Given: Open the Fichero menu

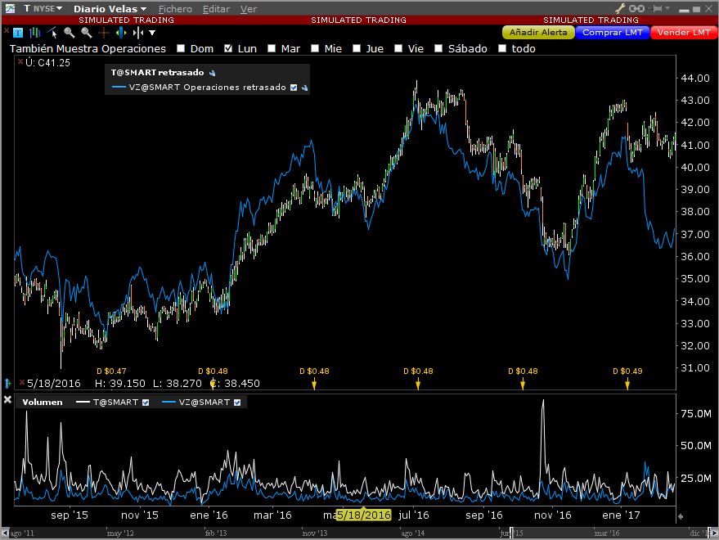Looking at the screenshot, I should coord(175,8).
